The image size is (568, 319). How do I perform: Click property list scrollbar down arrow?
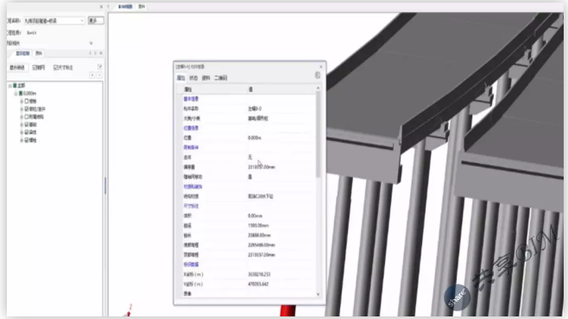(318, 294)
